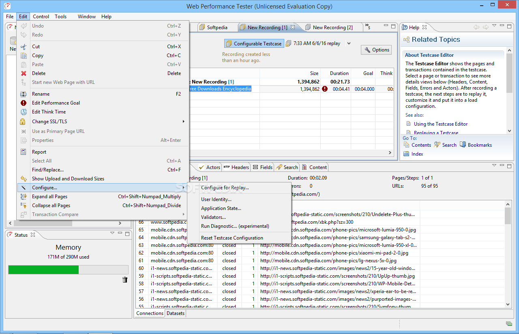519x334 pixels.
Task: Click the testcase table horizontal scroll-right arrow
Action: (x=390, y=153)
